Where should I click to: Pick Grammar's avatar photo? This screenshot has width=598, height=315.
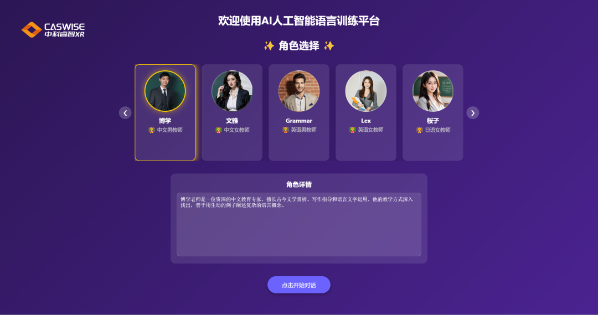tap(299, 91)
